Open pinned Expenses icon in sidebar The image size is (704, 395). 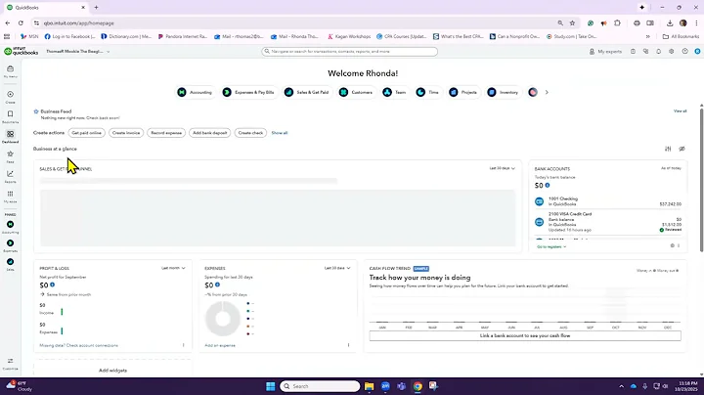(11, 245)
